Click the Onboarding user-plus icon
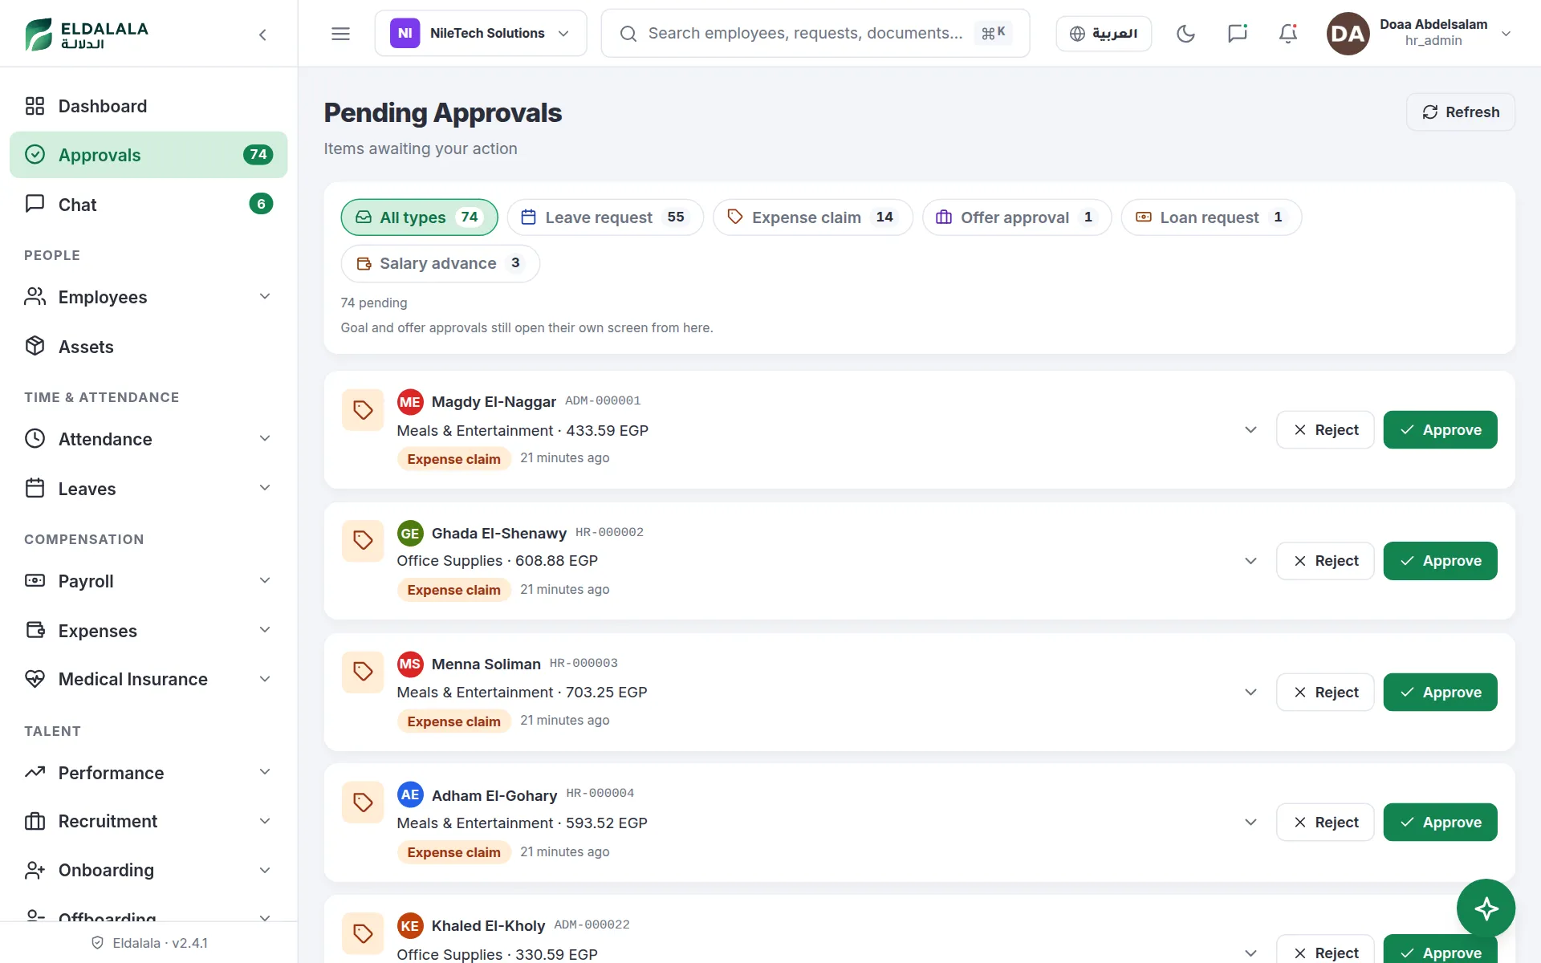This screenshot has height=963, width=1541. pos(35,870)
